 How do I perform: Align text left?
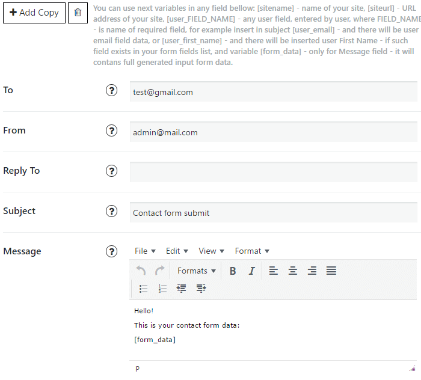tap(273, 271)
